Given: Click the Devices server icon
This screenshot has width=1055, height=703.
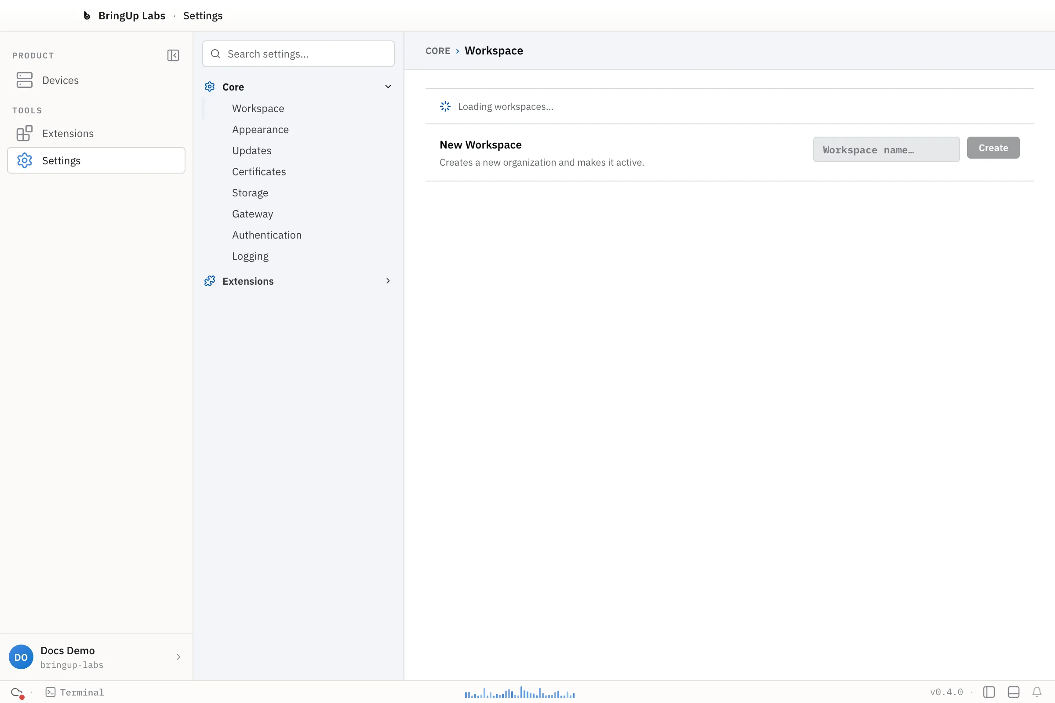Looking at the screenshot, I should coord(25,80).
